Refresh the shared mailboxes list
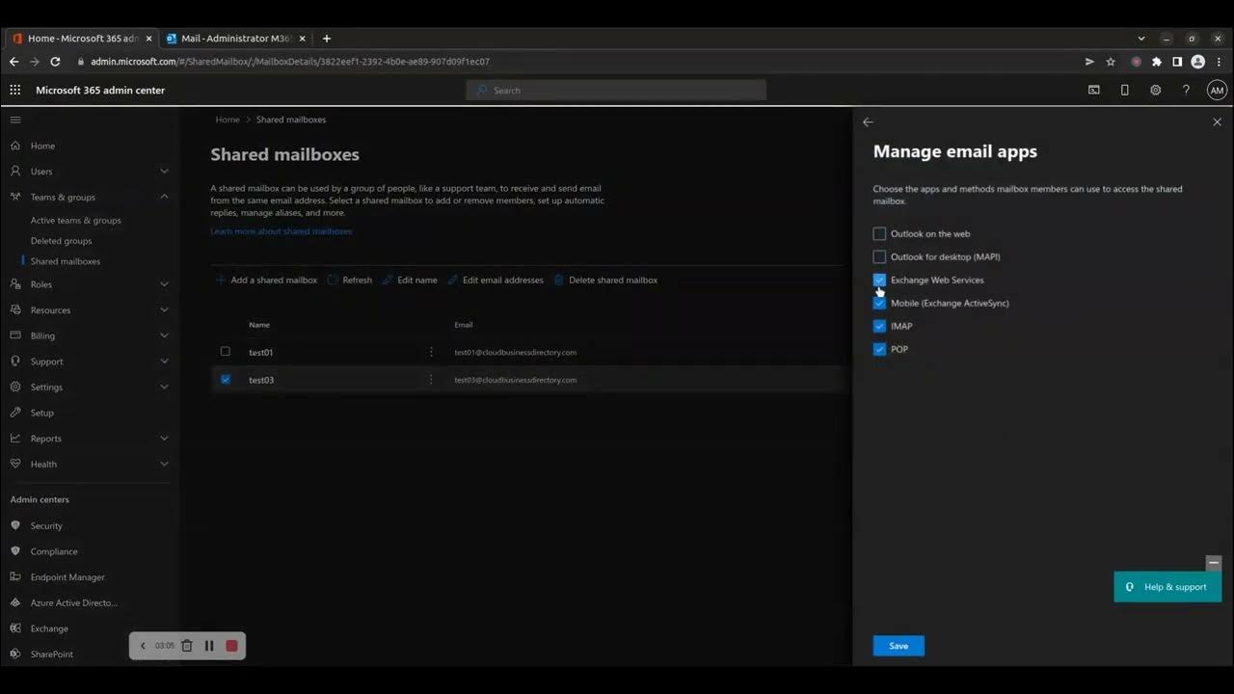Image resolution: width=1234 pixels, height=694 pixels. pyautogui.click(x=349, y=280)
